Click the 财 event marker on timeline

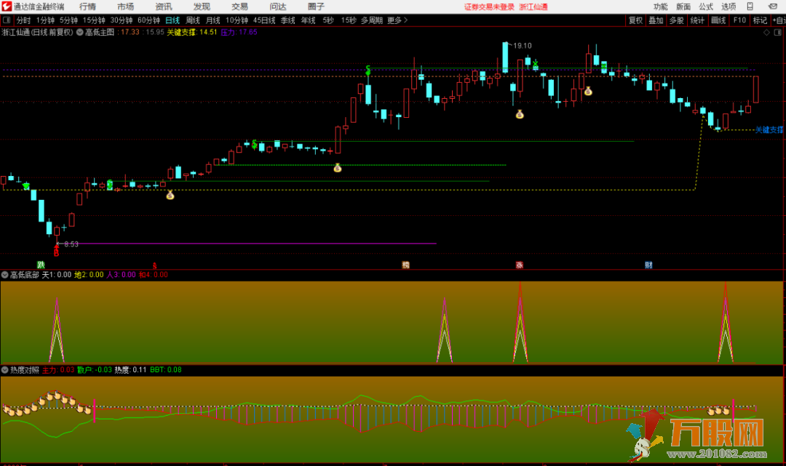click(648, 265)
